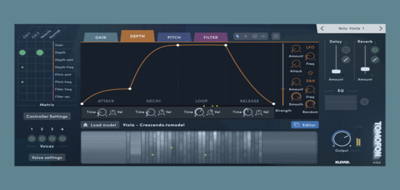The image size is (400, 190).
Task: Toggle Voice 1 power button
Action: click(31, 139)
